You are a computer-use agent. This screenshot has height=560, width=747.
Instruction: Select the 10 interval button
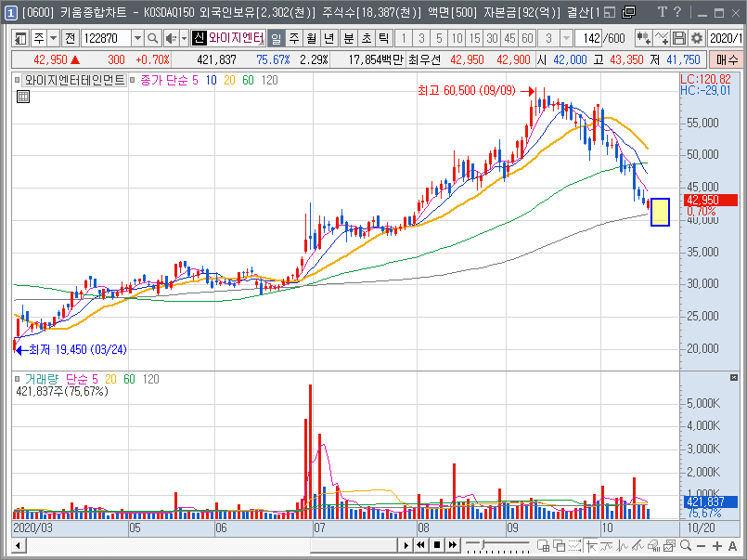click(457, 38)
